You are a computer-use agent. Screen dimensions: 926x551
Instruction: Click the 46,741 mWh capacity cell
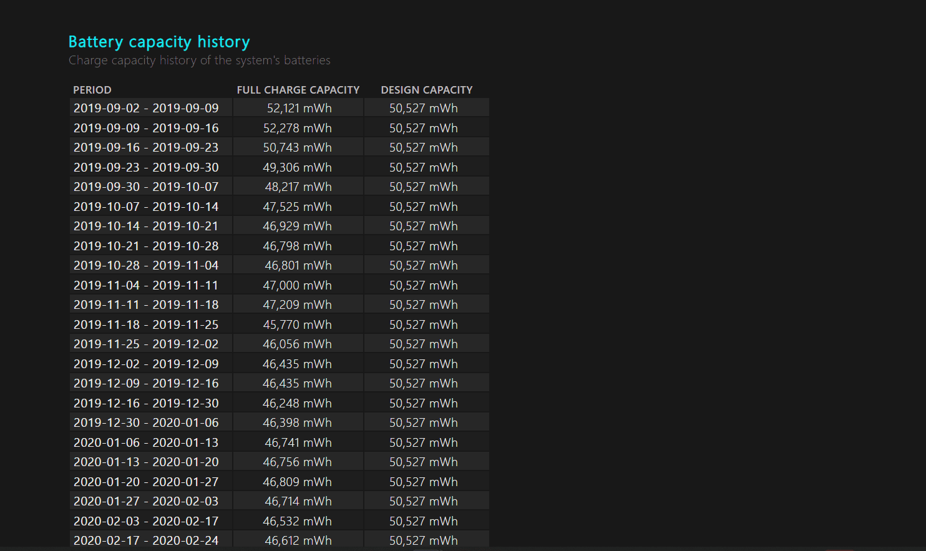point(298,442)
